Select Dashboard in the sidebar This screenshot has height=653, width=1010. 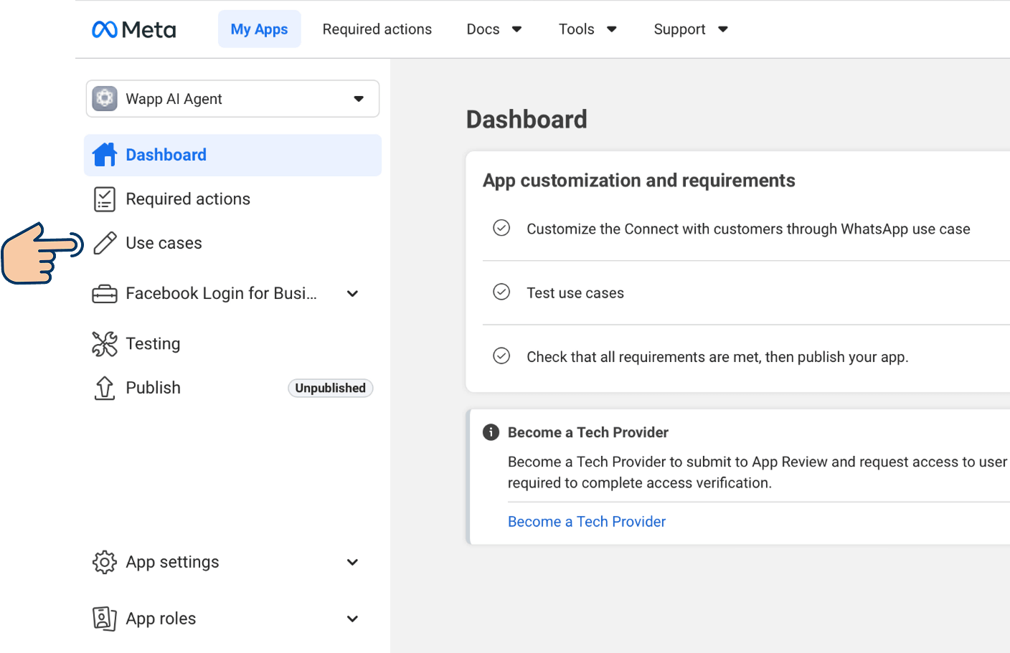point(232,155)
